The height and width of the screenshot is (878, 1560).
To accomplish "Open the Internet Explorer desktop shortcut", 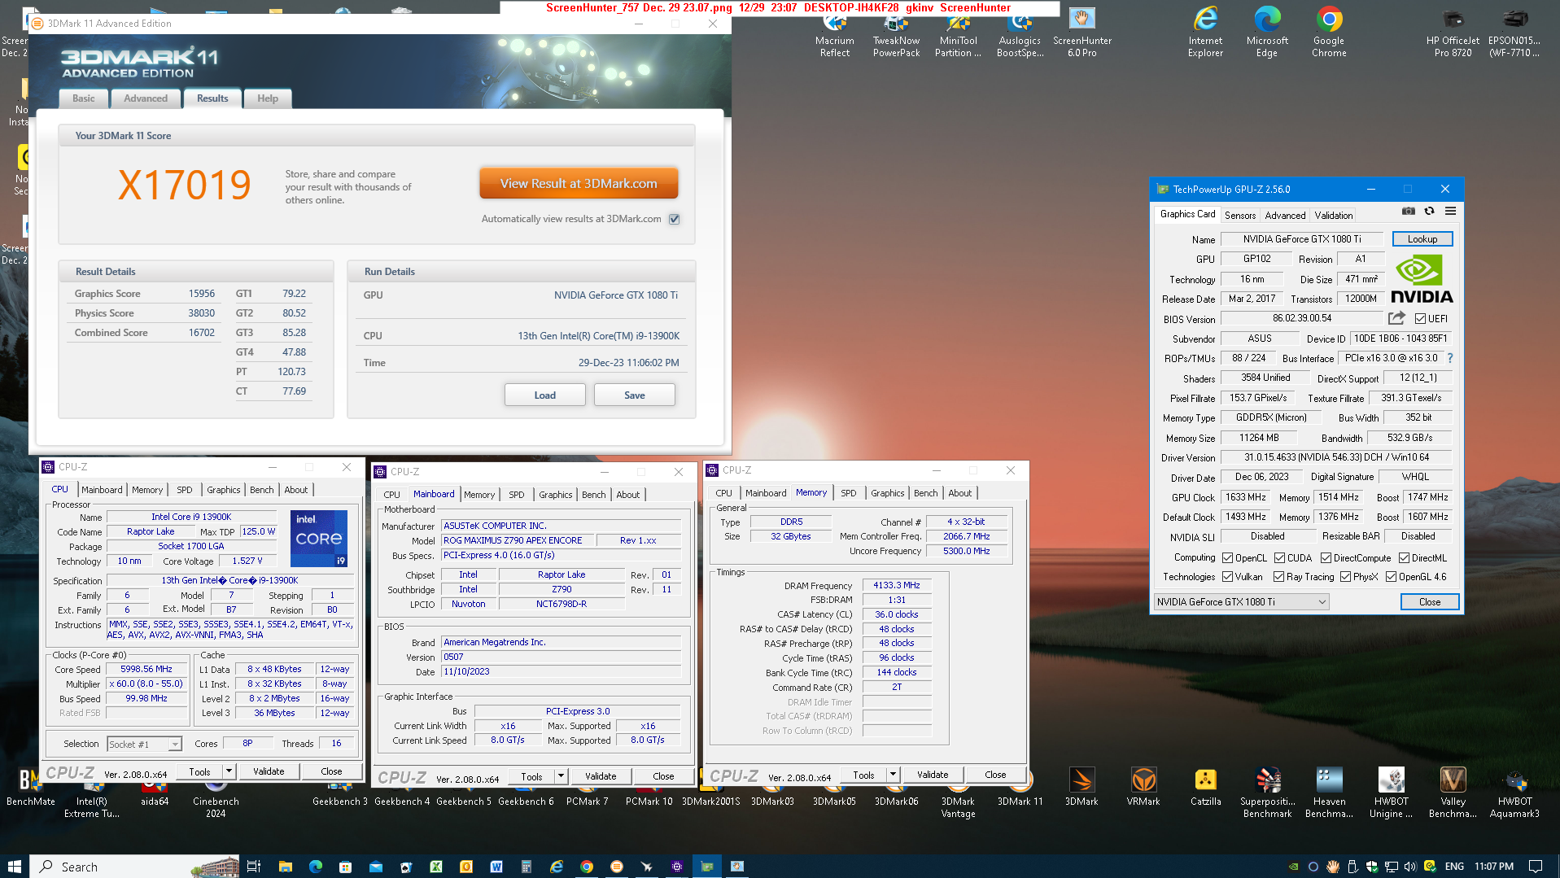I will [x=1205, y=31].
